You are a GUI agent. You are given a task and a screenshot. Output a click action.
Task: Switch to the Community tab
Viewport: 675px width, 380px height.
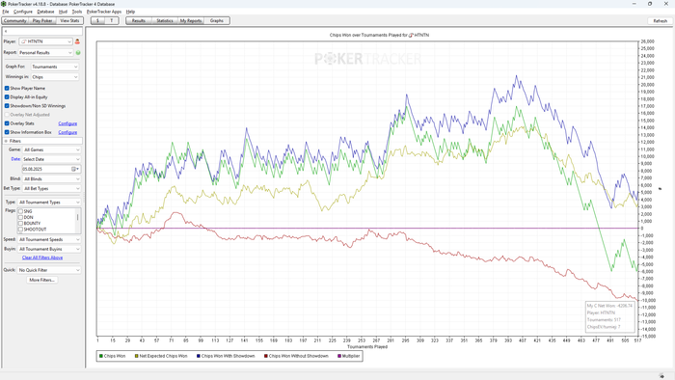15,20
